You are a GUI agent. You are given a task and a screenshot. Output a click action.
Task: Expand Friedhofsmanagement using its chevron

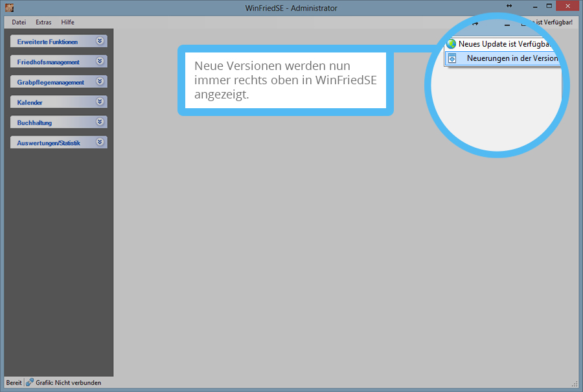click(99, 62)
